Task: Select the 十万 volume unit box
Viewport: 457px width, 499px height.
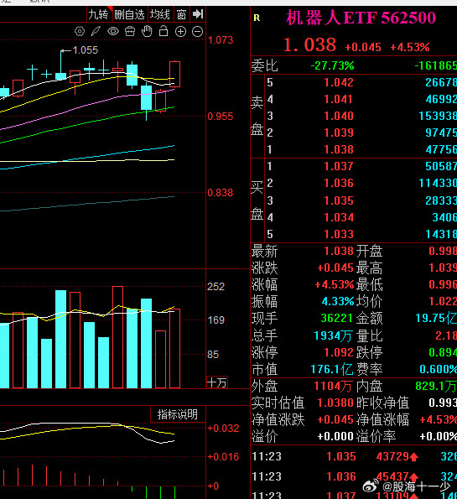Action: (217, 382)
